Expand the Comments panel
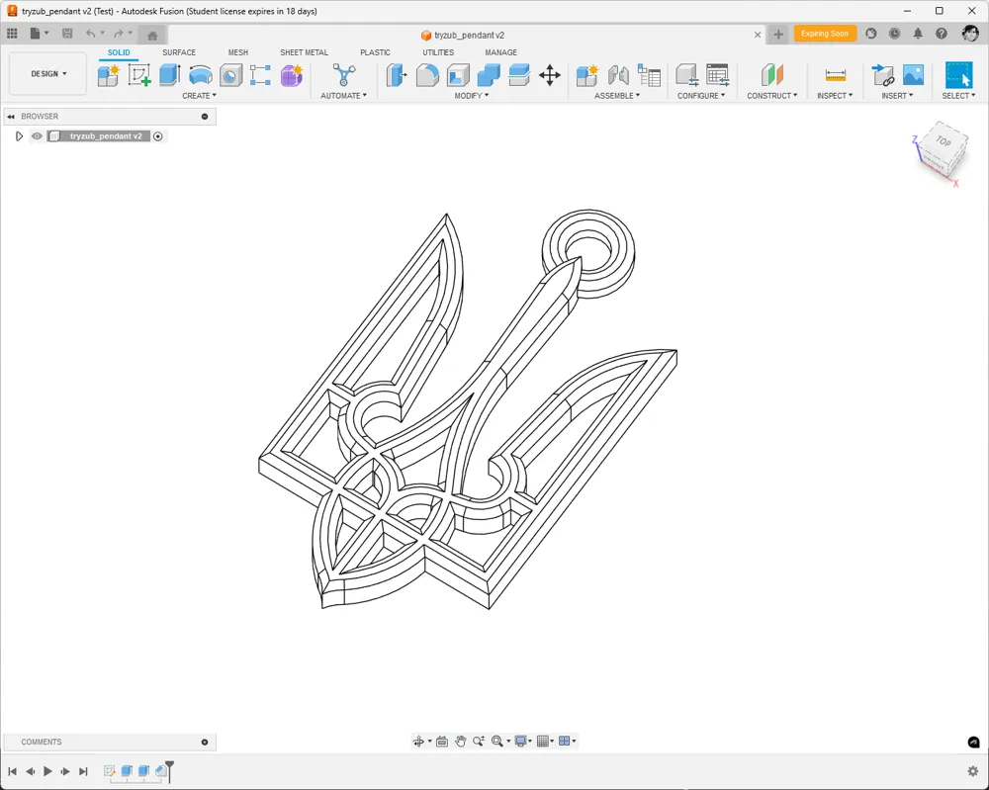 [205, 743]
